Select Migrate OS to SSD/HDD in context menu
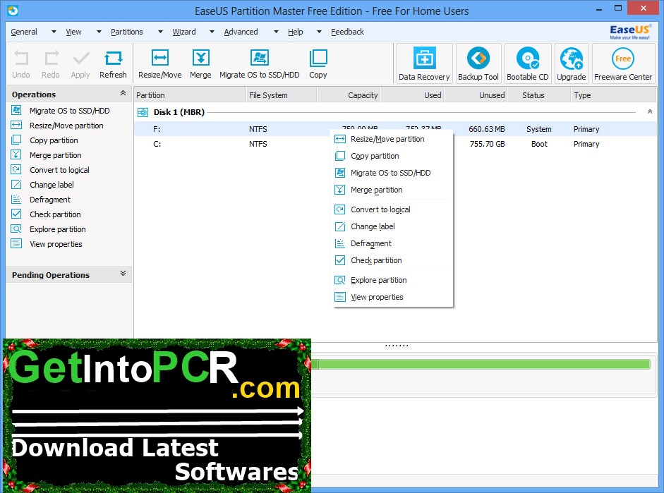 tap(393, 173)
